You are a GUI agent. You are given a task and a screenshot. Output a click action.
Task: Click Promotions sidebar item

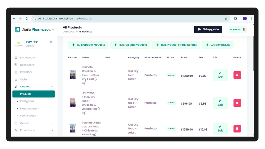click(27, 130)
